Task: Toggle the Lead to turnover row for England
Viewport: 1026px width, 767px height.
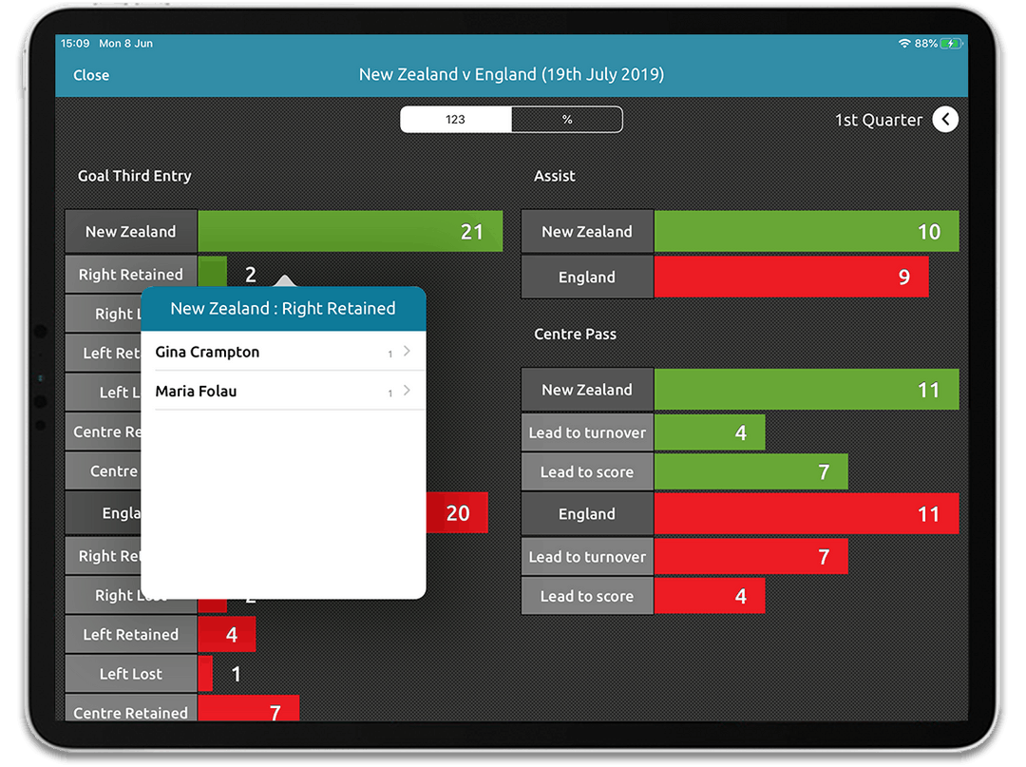Action: pyautogui.click(x=586, y=556)
